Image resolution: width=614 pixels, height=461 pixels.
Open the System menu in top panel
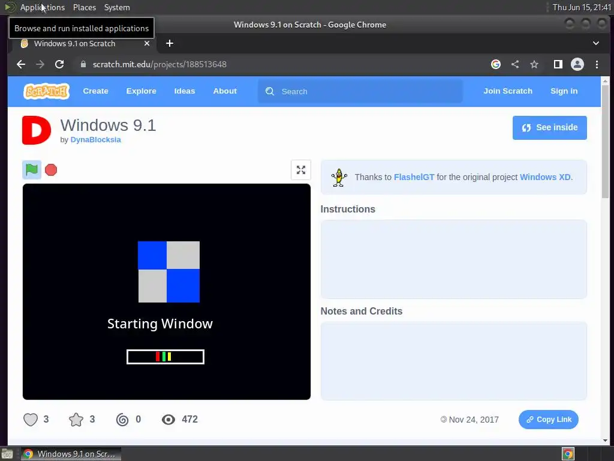pyautogui.click(x=117, y=7)
